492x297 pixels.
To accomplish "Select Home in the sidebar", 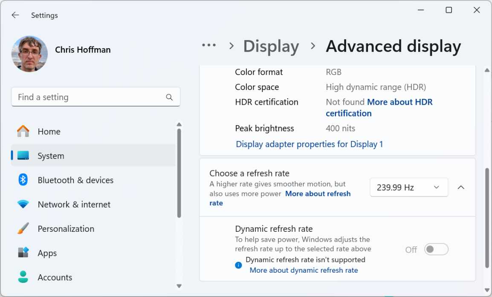I will pyautogui.click(x=49, y=131).
